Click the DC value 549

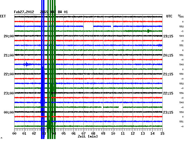click(182, 36)
